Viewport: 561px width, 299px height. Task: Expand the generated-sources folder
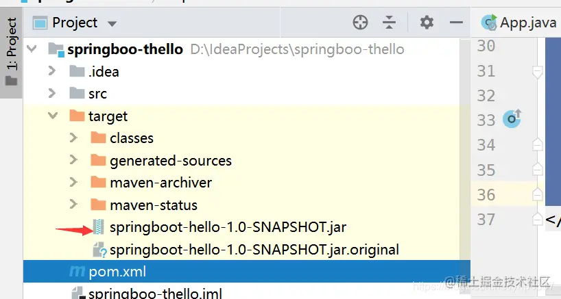tap(73, 160)
